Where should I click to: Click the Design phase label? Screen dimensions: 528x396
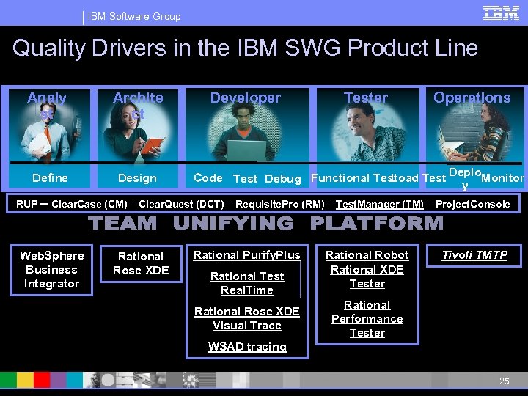tap(137, 177)
